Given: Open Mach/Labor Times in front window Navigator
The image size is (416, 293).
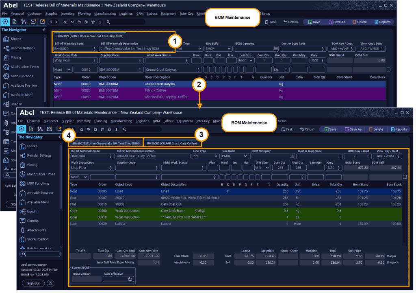Looking at the screenshot, I should 41,174.
